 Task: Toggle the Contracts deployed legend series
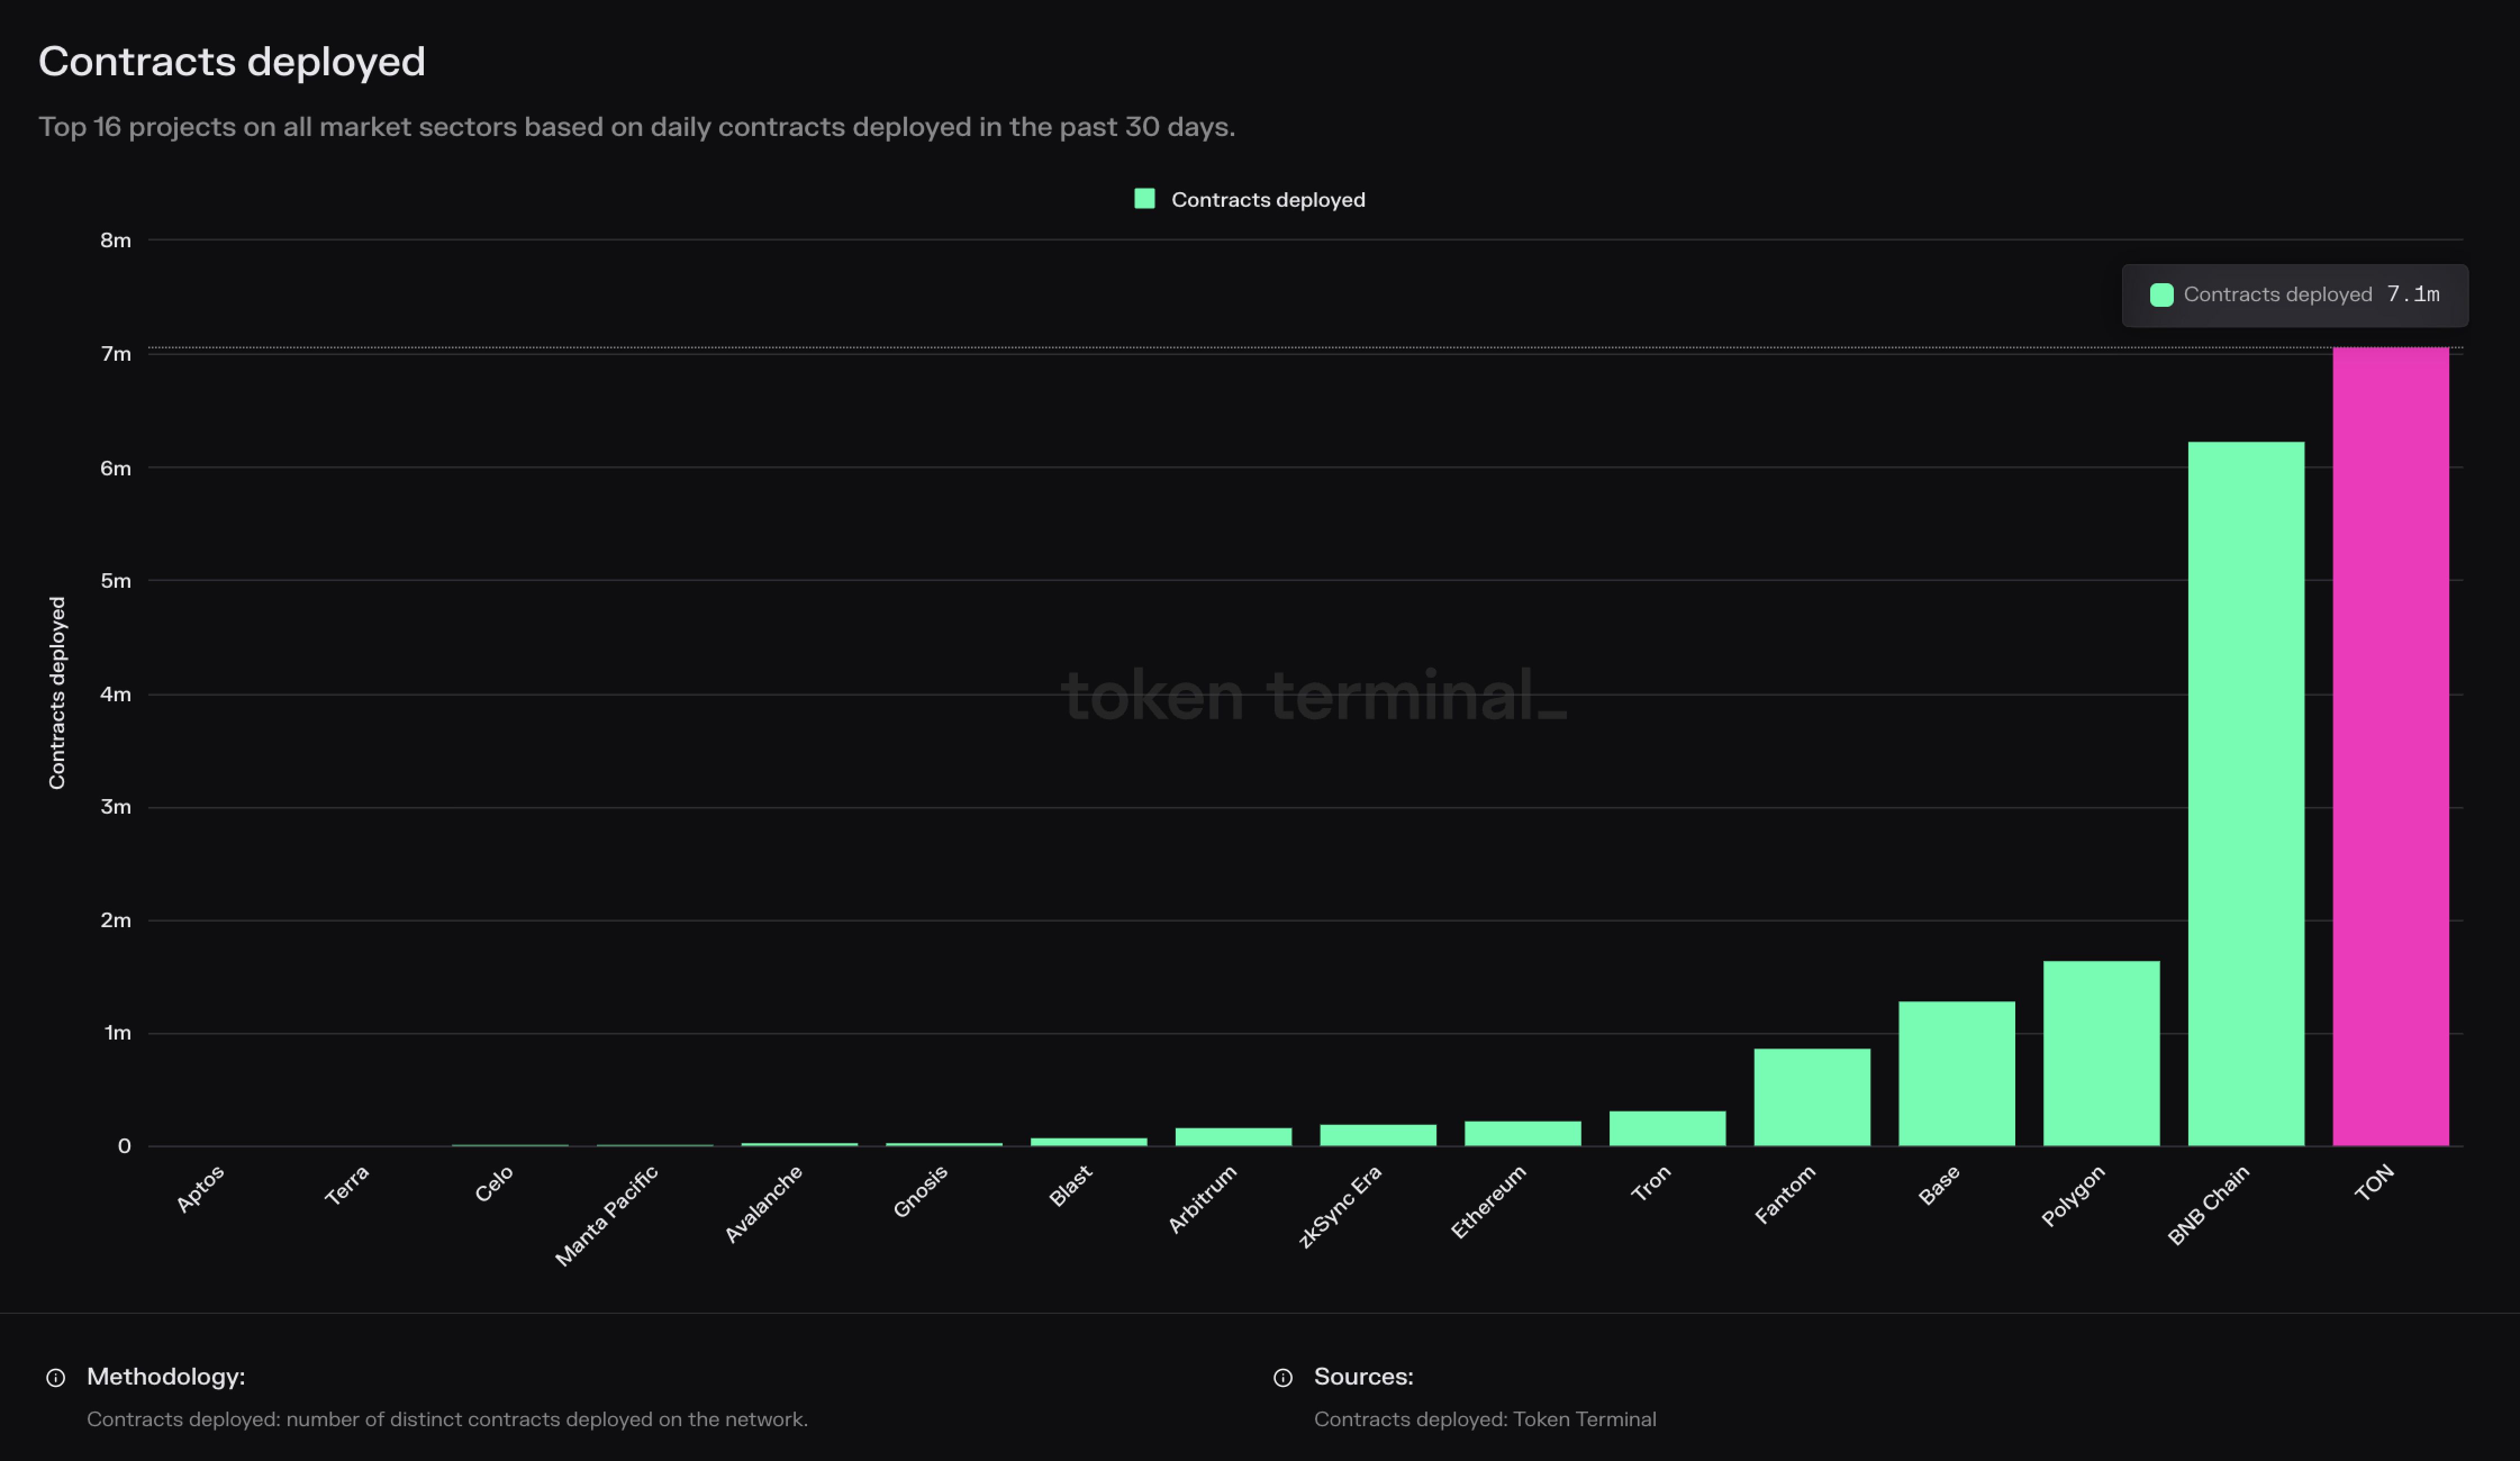pyautogui.click(x=1267, y=200)
